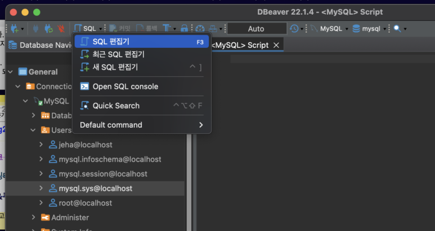
Task: Click the Database Navigator panel tab
Action: [40, 45]
